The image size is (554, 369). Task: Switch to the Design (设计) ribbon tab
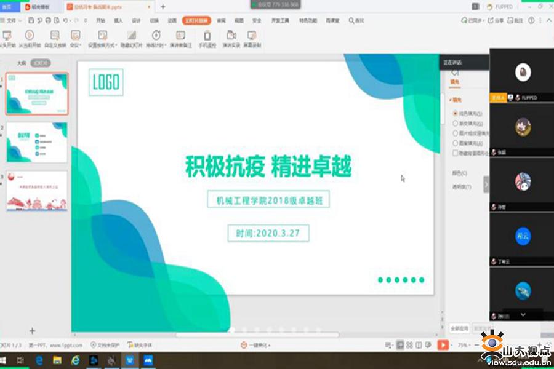pyautogui.click(x=136, y=21)
